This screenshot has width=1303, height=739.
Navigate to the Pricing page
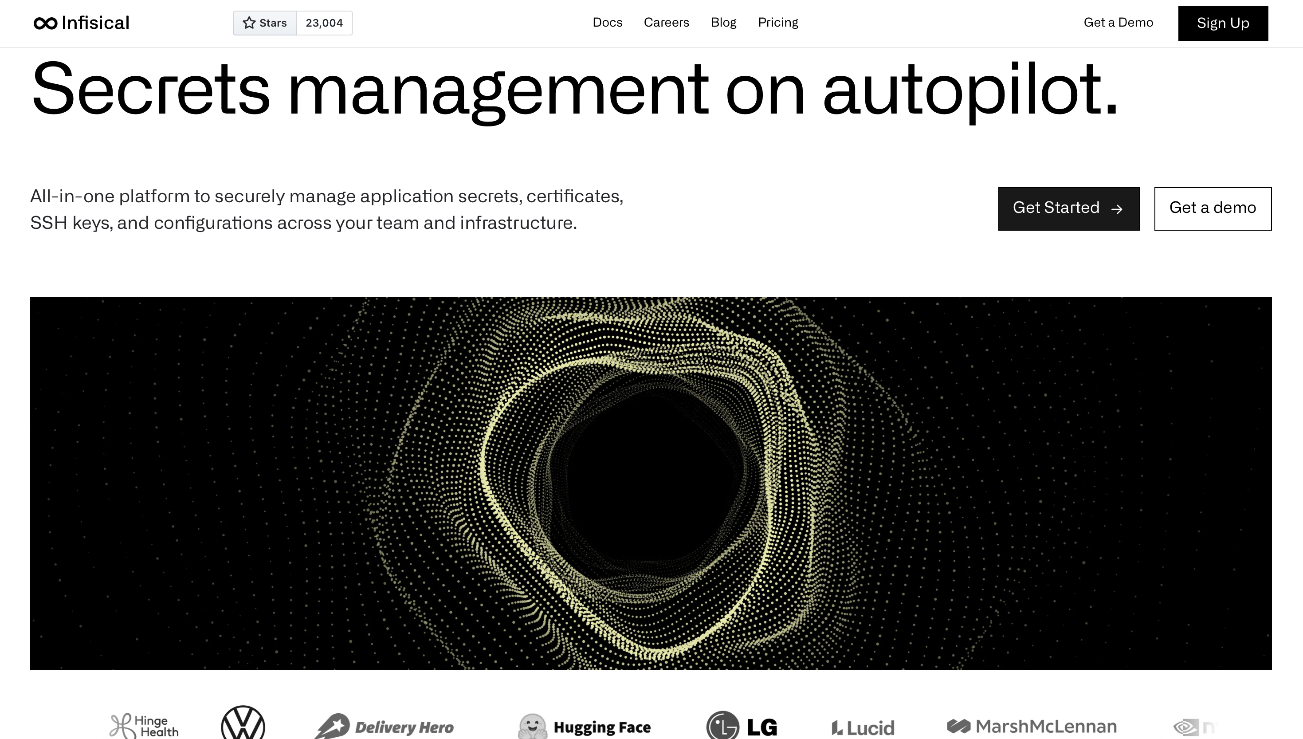coord(778,22)
